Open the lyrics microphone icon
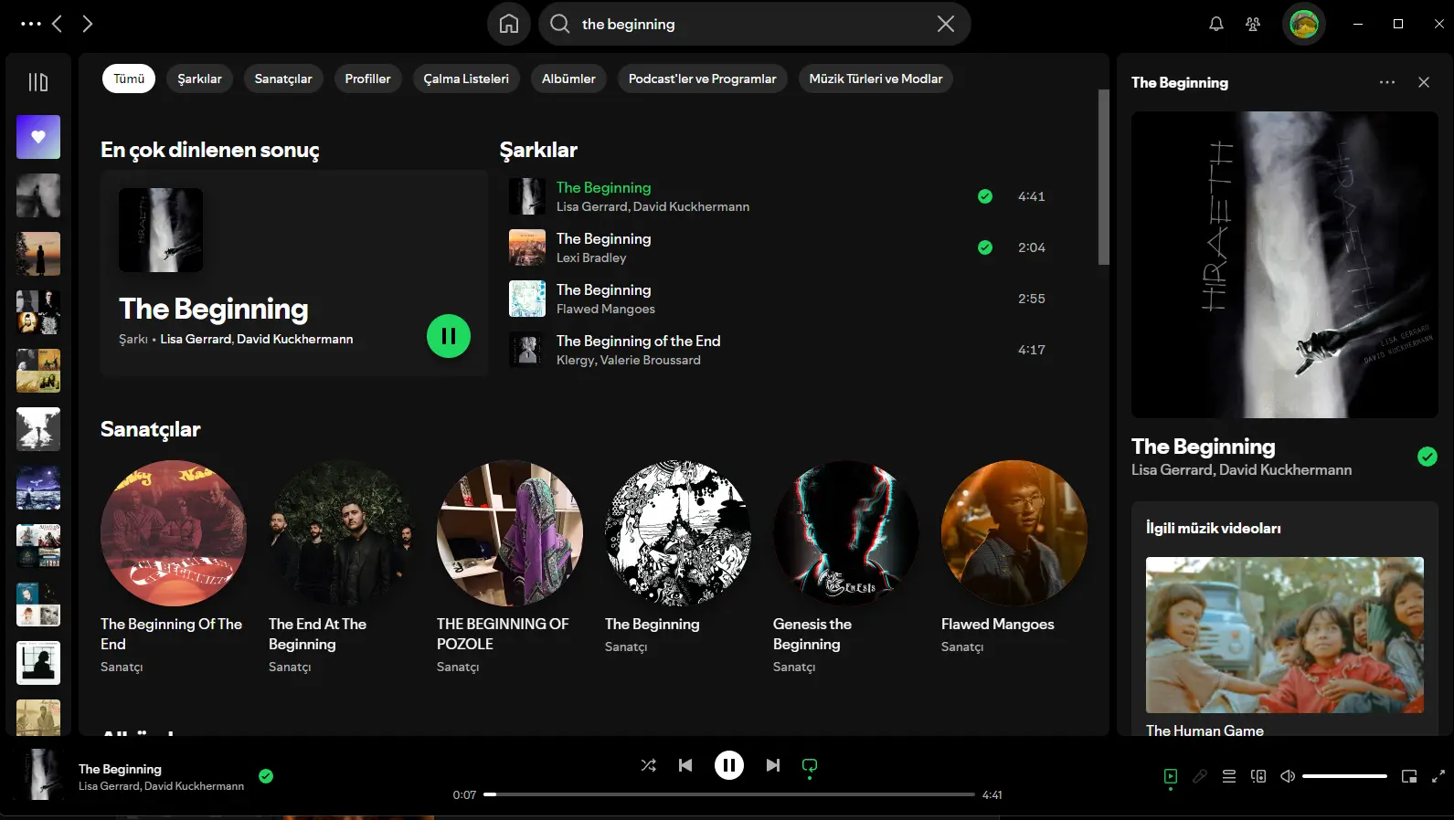Image resolution: width=1454 pixels, height=820 pixels. click(x=1200, y=776)
